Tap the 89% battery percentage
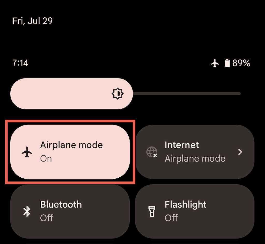Screen dimensions: 265x244 pos(241,63)
